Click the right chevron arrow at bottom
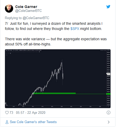 click(109, 122)
